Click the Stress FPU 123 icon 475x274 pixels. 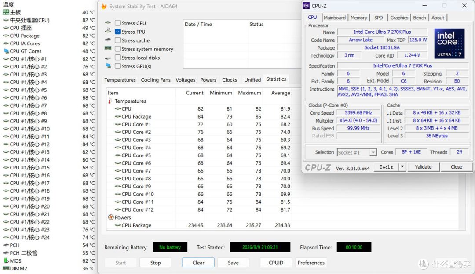tap(108, 30)
